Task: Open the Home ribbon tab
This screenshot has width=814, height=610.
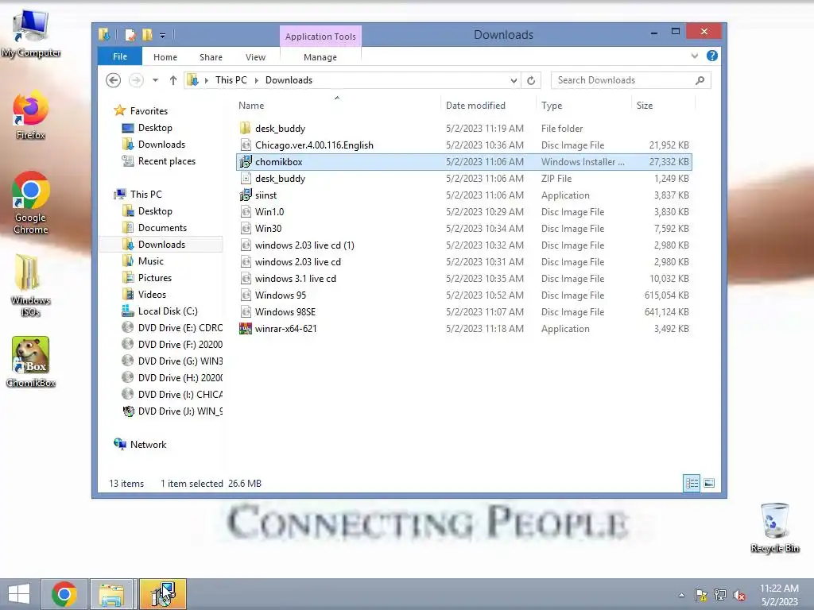Action: (x=165, y=57)
